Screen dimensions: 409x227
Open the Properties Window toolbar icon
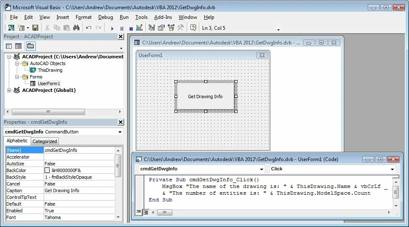161,28
